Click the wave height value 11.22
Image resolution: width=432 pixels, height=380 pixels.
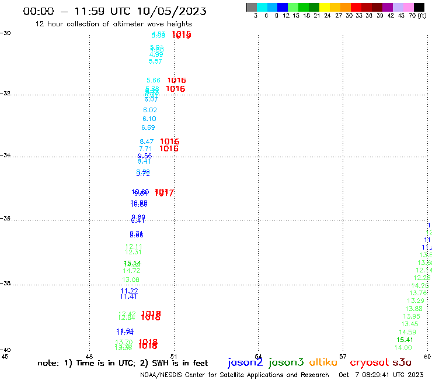click(x=129, y=291)
